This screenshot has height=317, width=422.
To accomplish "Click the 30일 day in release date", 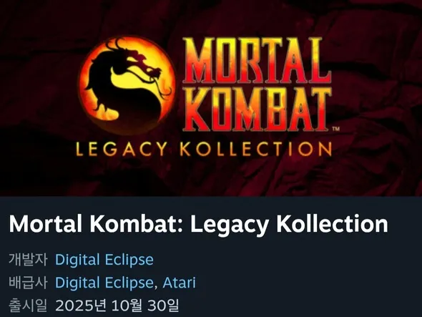I will click(x=163, y=306).
